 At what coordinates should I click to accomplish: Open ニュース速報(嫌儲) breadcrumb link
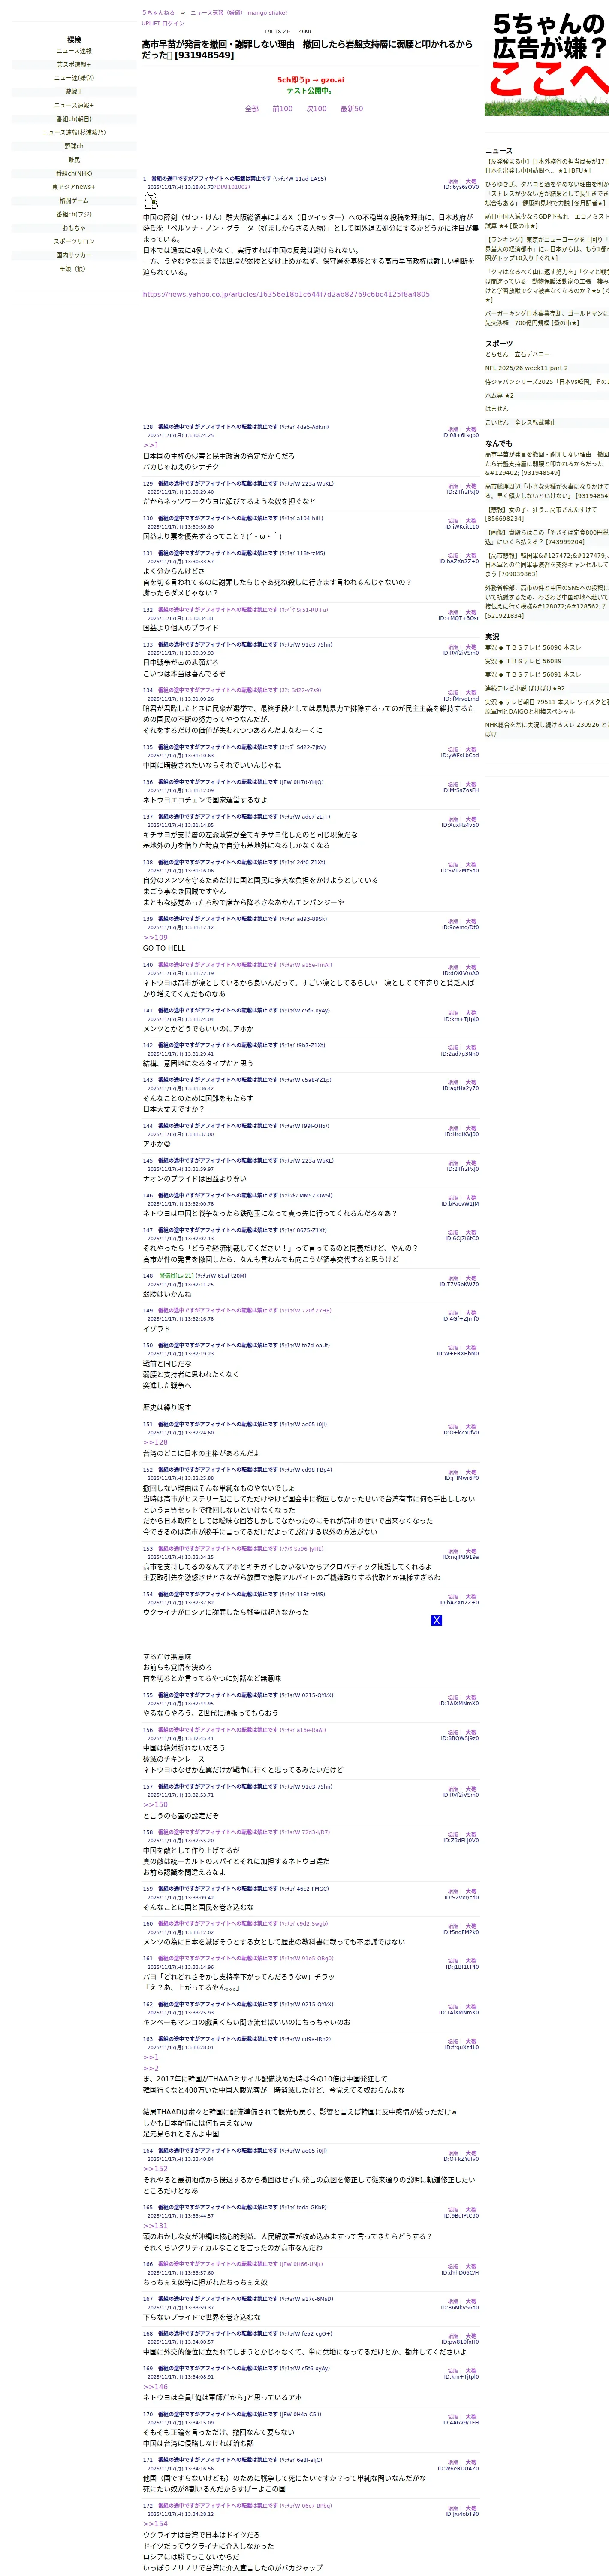(x=217, y=13)
